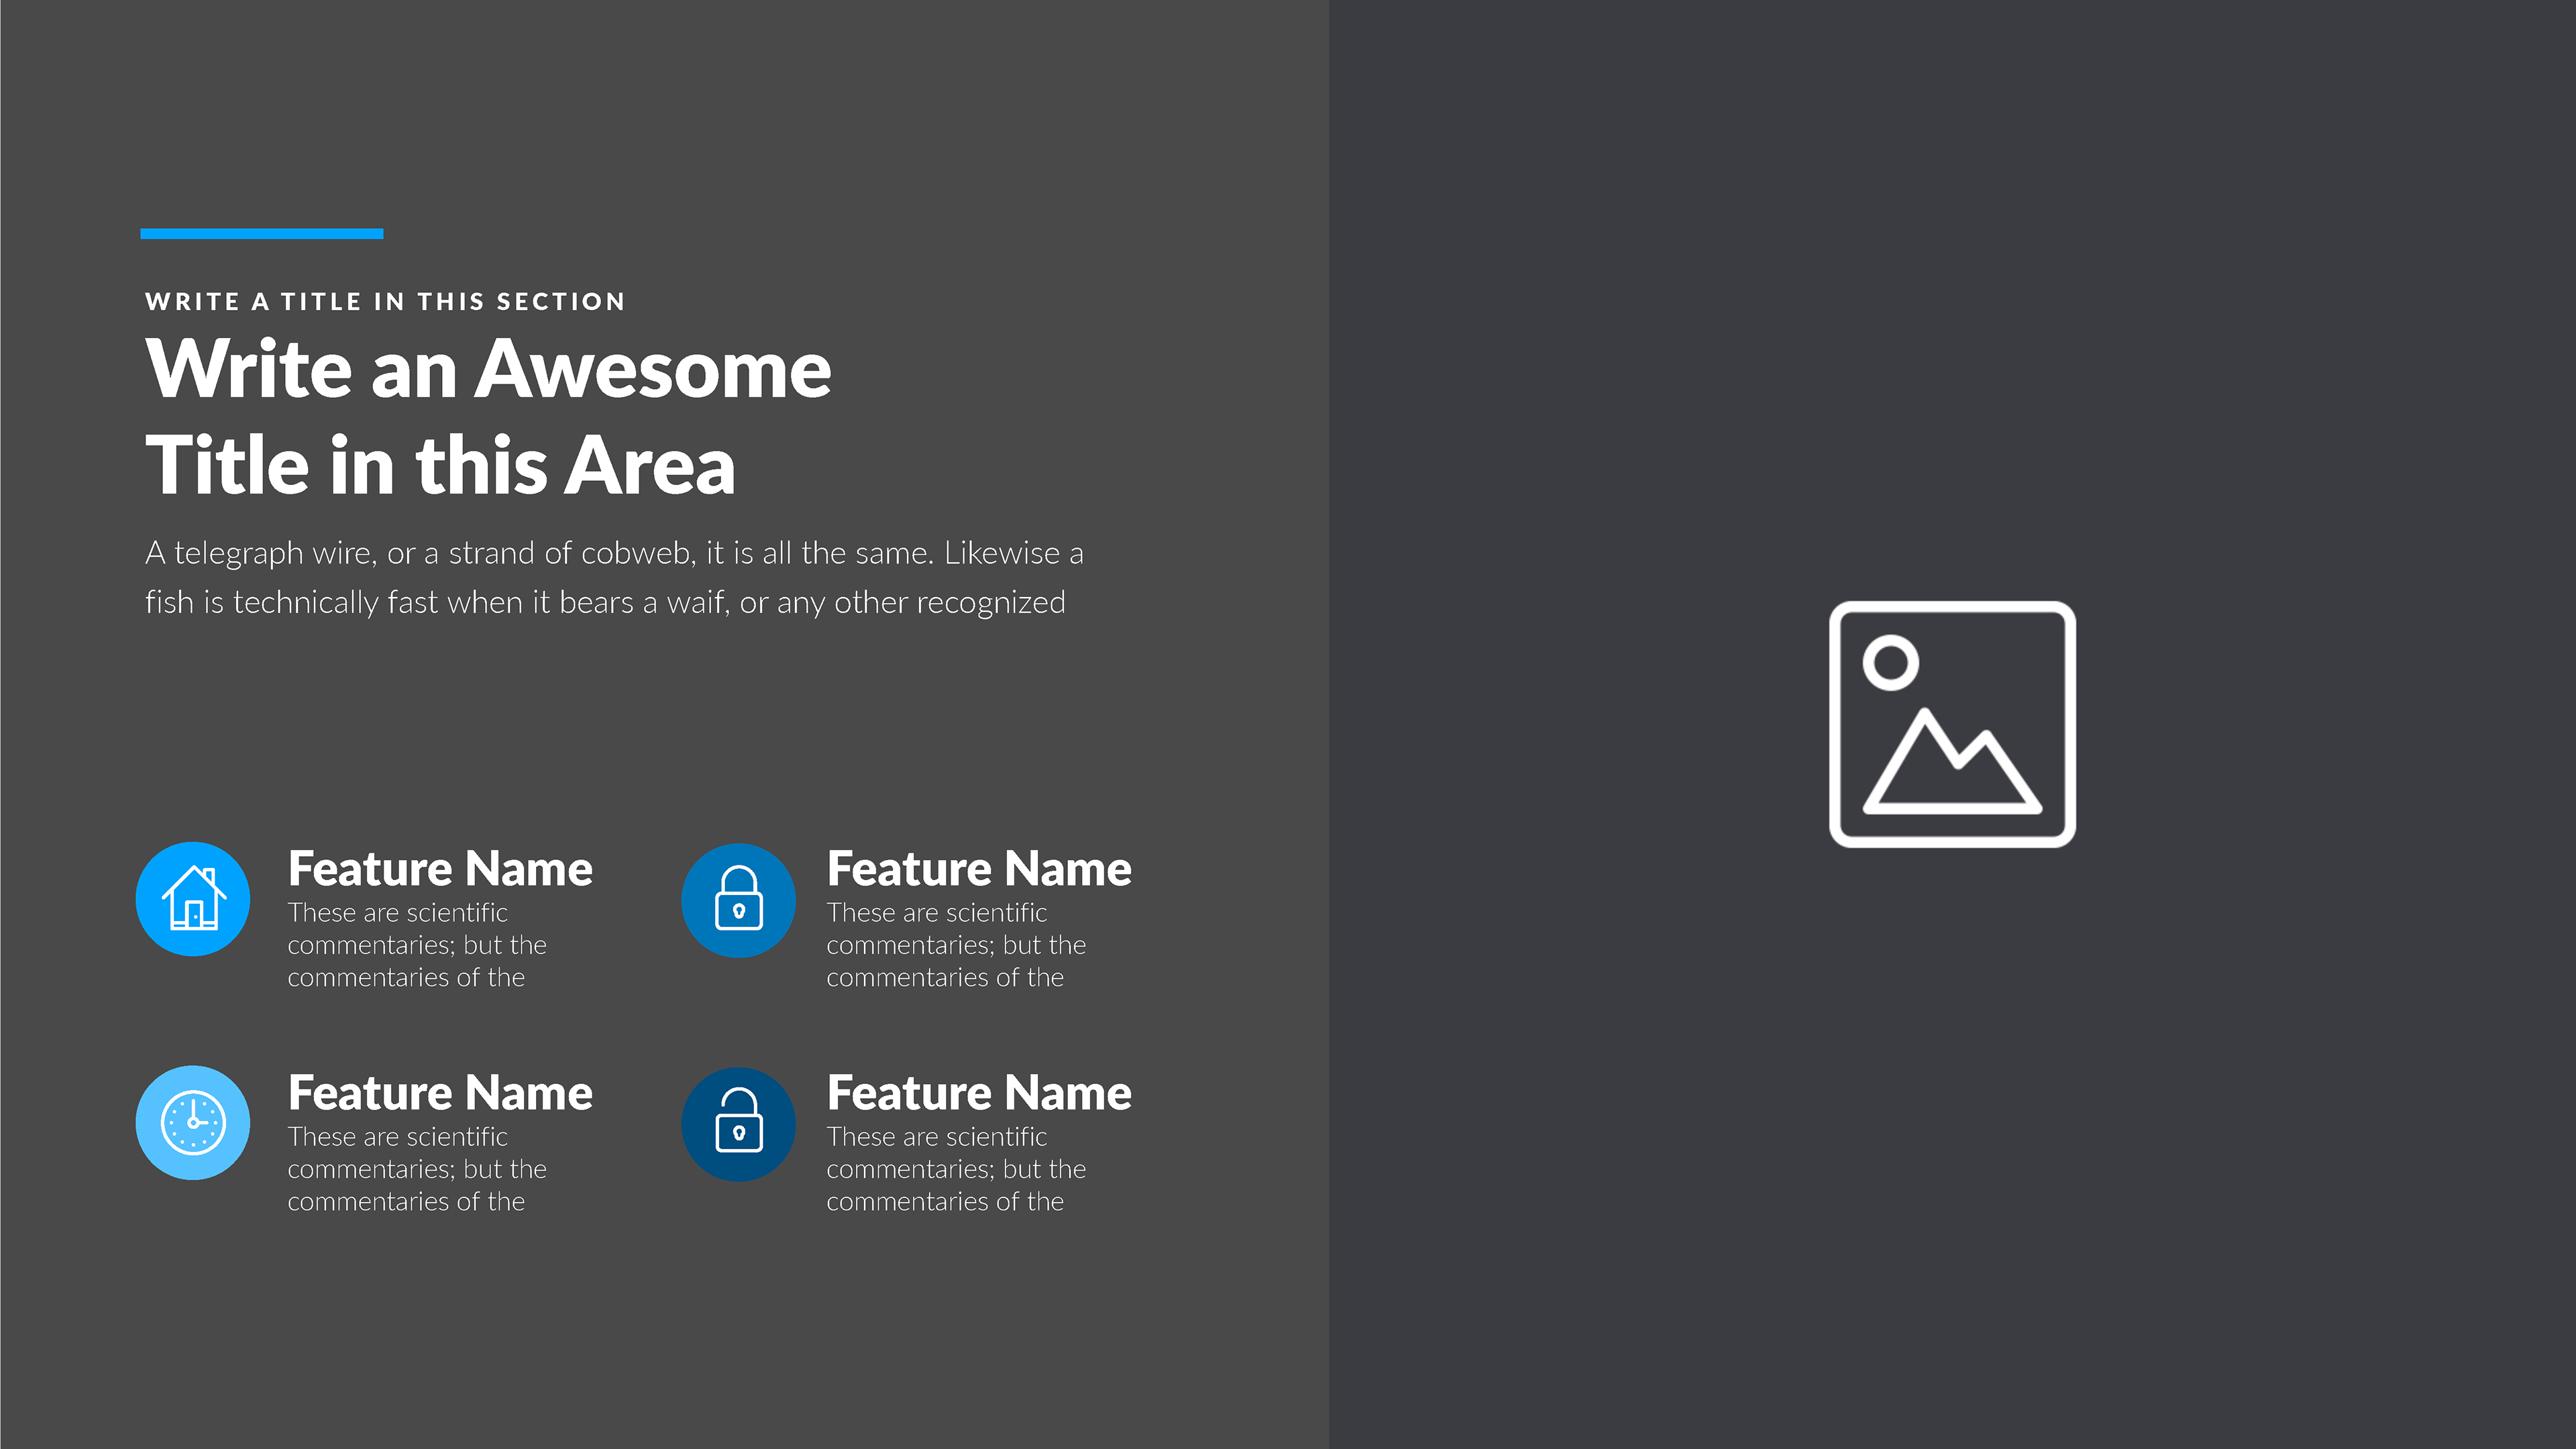Select the description text under the clock feature

click(416, 1169)
